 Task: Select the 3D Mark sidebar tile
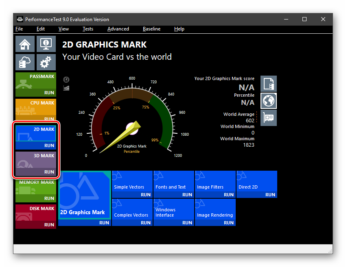36,163
